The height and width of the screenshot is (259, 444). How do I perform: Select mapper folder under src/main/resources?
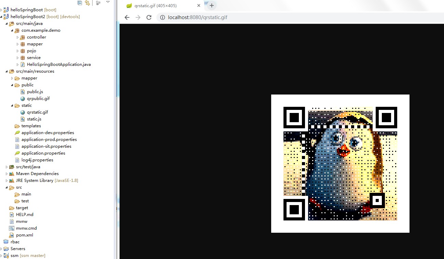tap(29, 78)
